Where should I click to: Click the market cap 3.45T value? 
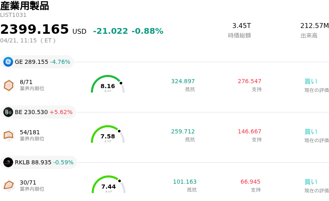point(241,26)
